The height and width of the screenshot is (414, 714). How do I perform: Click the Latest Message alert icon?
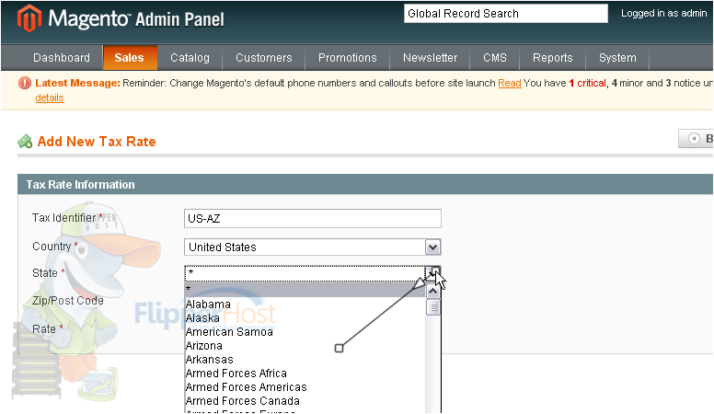25,83
